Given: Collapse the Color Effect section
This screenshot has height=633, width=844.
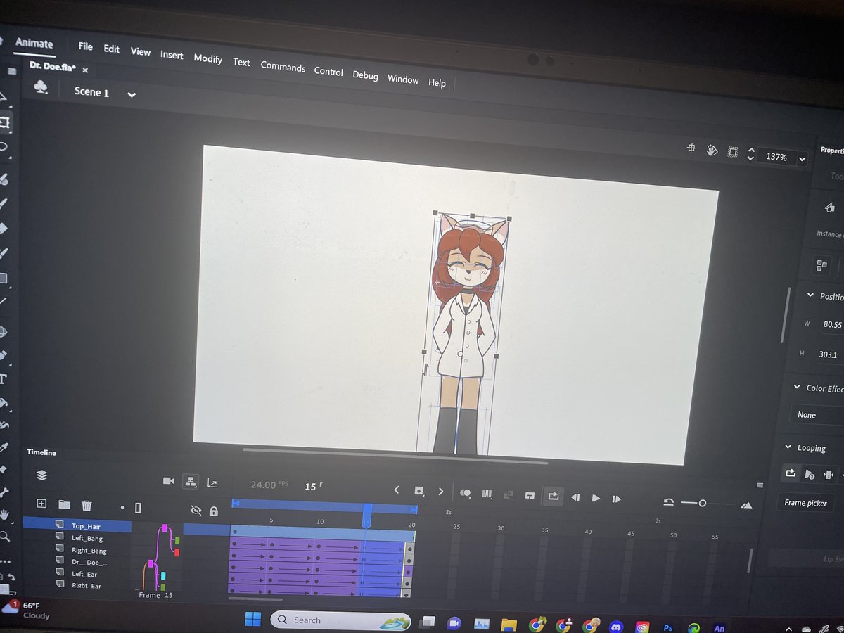Looking at the screenshot, I should pyautogui.click(x=797, y=387).
